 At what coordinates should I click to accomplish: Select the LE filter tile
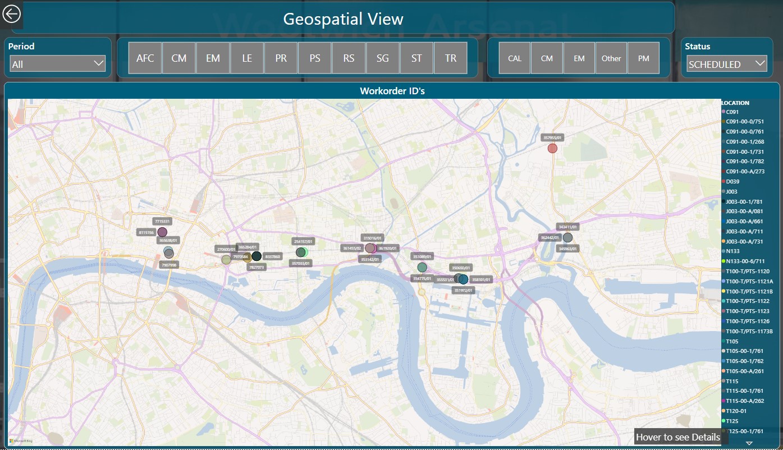tap(247, 58)
